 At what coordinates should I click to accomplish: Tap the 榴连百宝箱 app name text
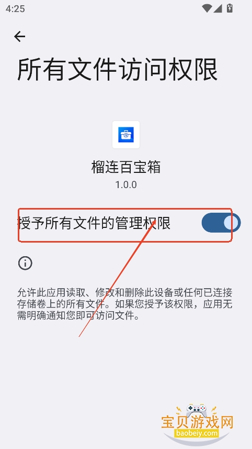126,167
